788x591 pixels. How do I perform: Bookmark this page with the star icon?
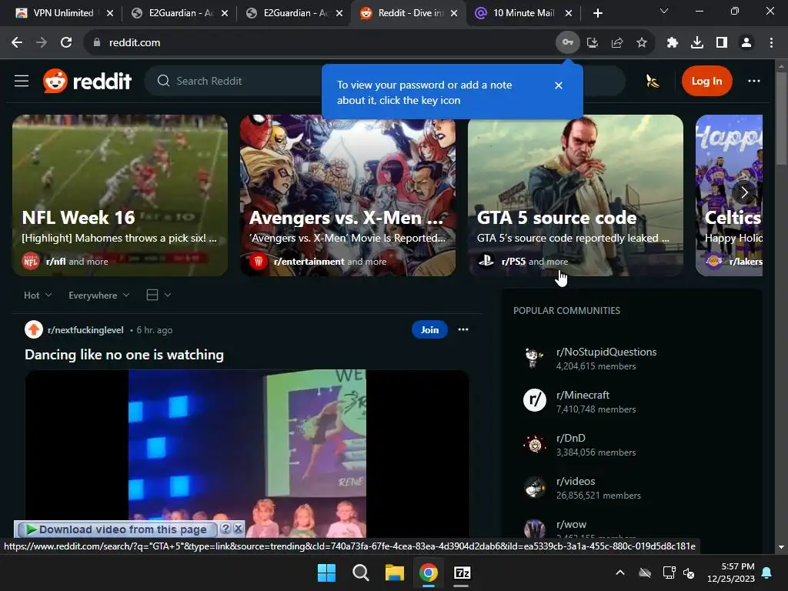pos(642,43)
